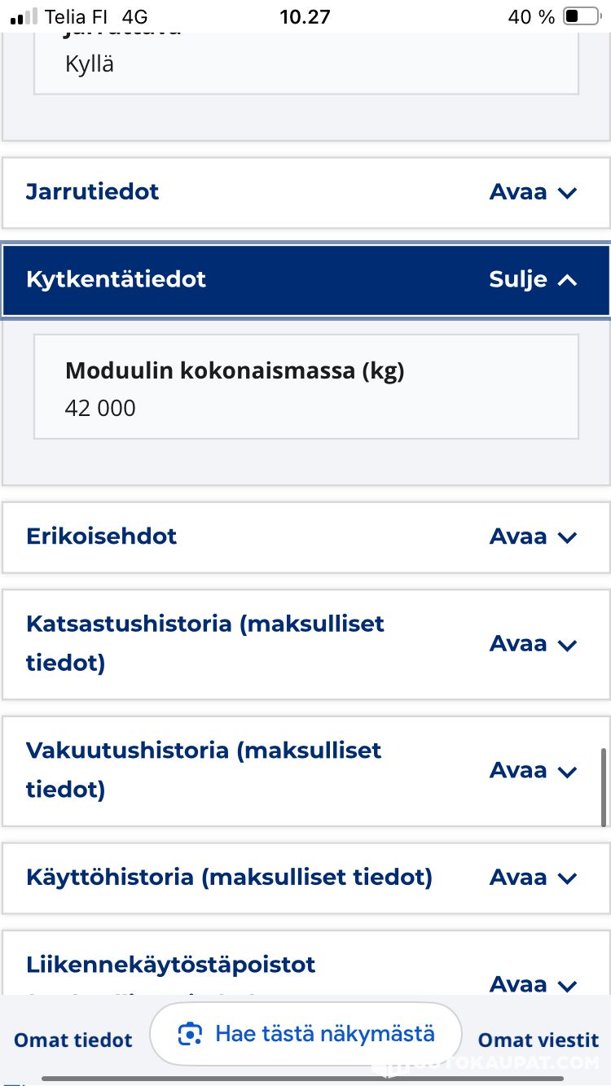Viewport: 611px width, 1086px height.
Task: Open Katsastushistoria (maksulliset tiedot) section
Action: pos(305,643)
